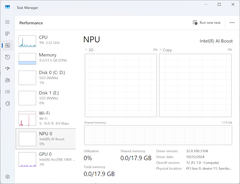Image resolution: width=240 pixels, height=184 pixels.
Task: Go to the Processes page icon
Action: point(7,34)
